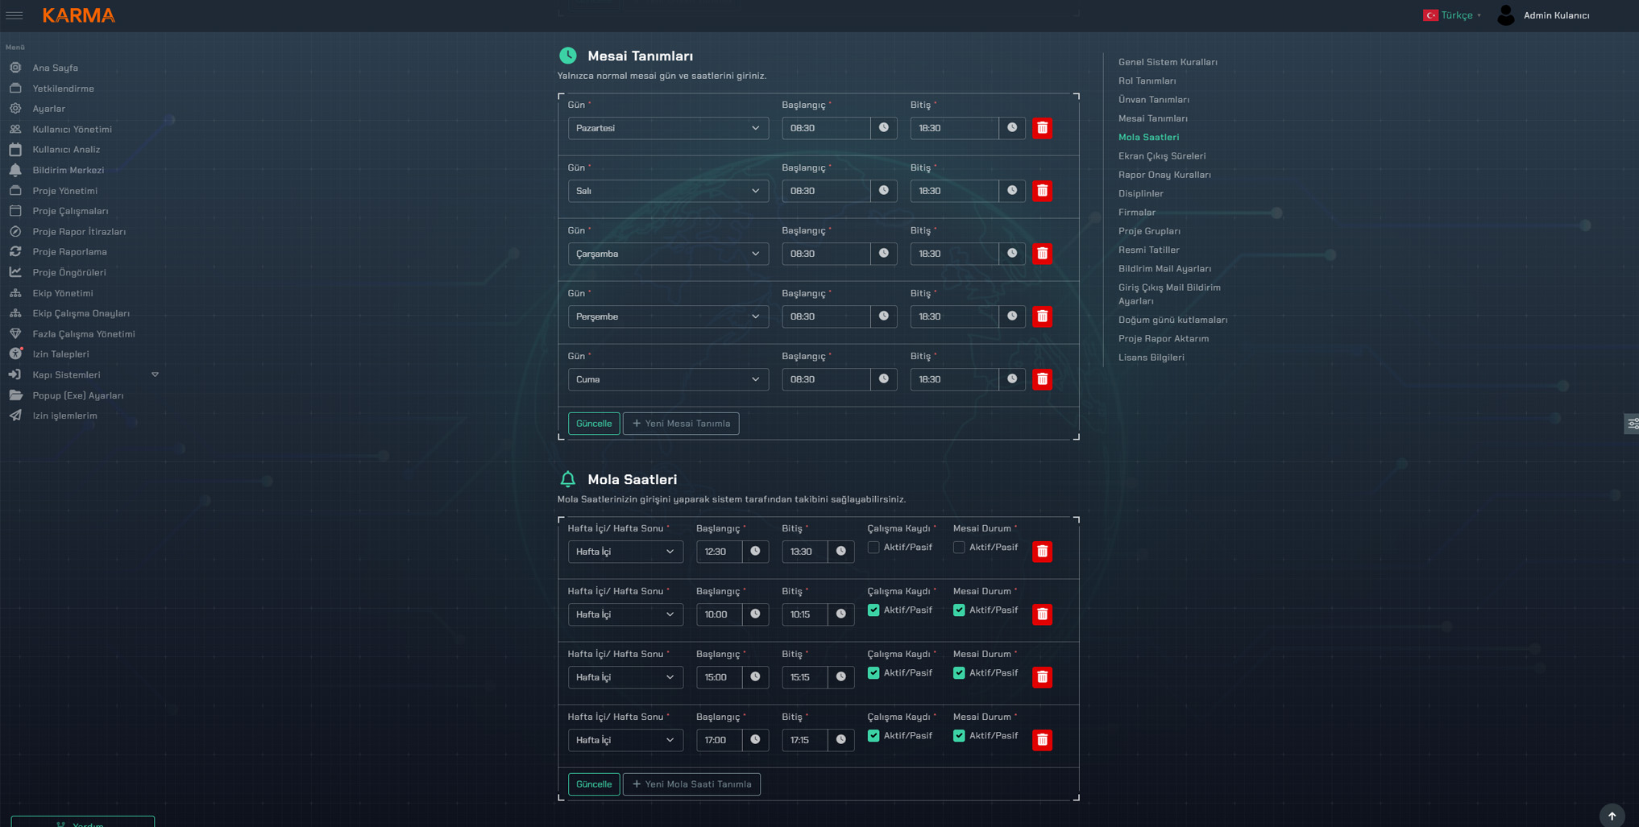Open time picker for Salı start time

pos(883,191)
